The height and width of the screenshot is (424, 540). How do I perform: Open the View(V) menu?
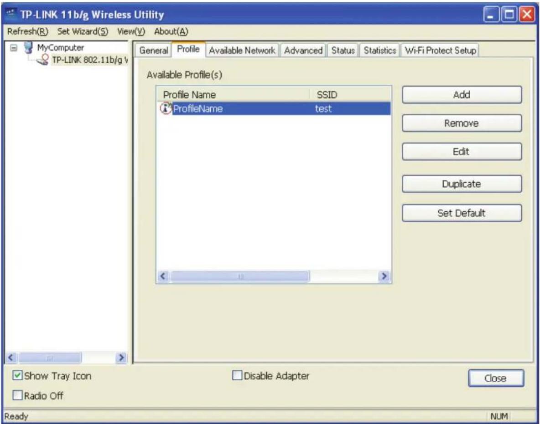point(131,31)
